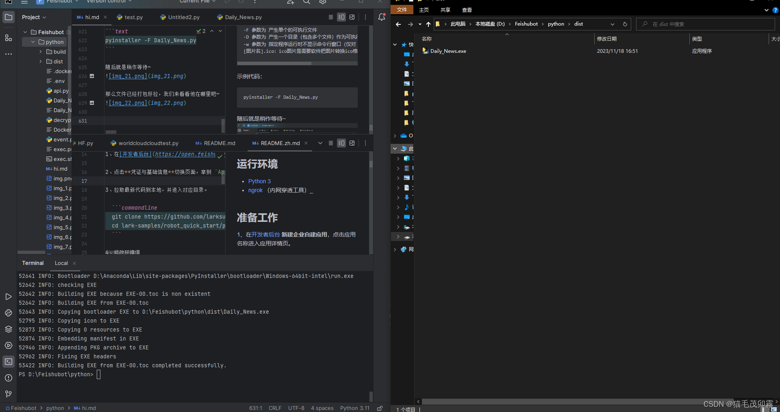Change the CRLF line separator setting
Screen dimensions: 780x412
pyautogui.click(x=275, y=408)
